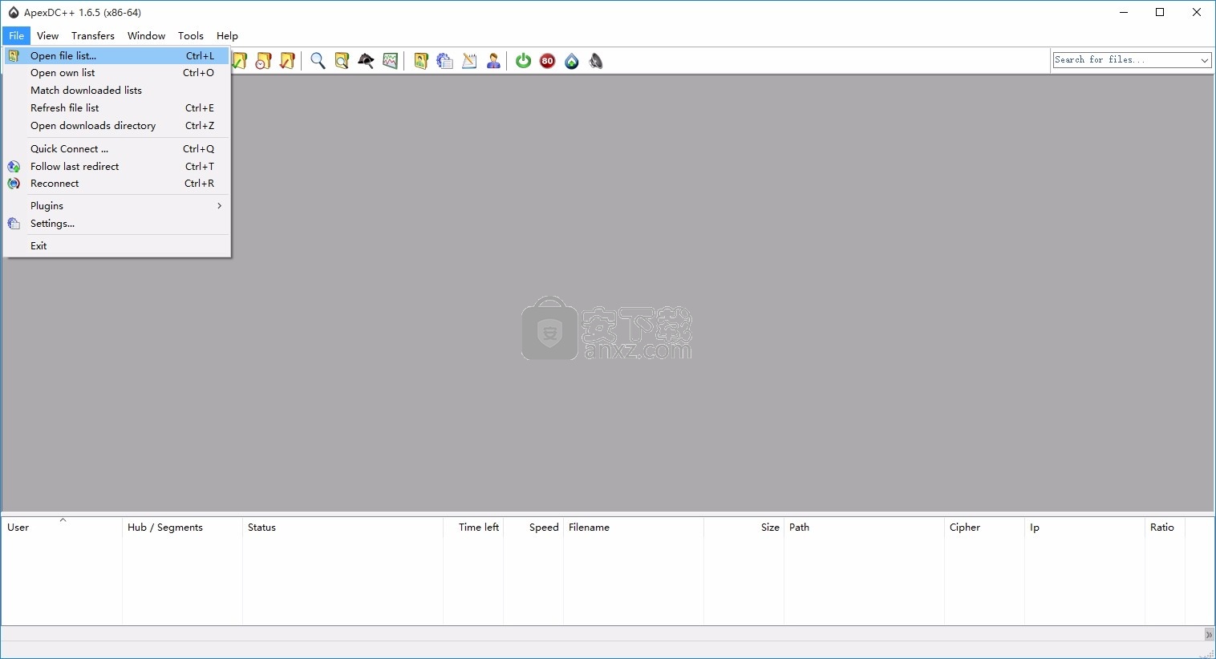Image resolution: width=1216 pixels, height=659 pixels.
Task: Open the Search magnifier tool
Action: click(x=318, y=61)
